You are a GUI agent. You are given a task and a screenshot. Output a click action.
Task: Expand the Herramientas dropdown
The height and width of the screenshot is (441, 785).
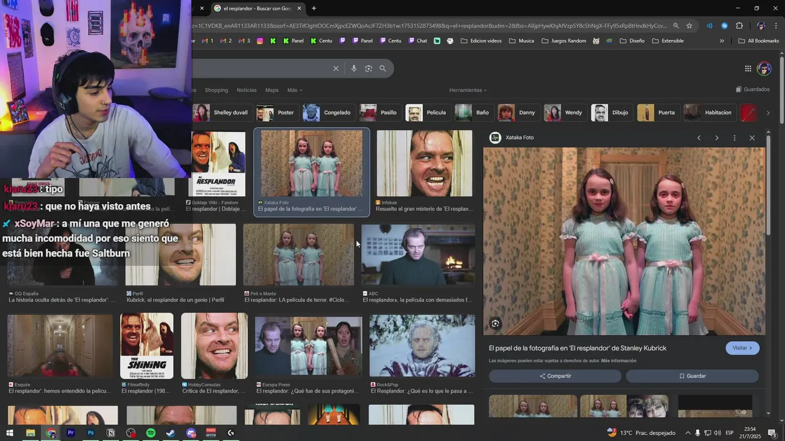(x=468, y=90)
